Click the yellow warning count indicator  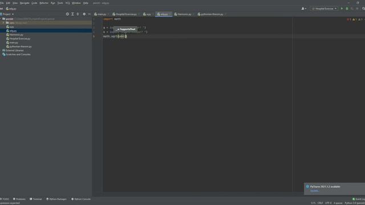(355, 19)
